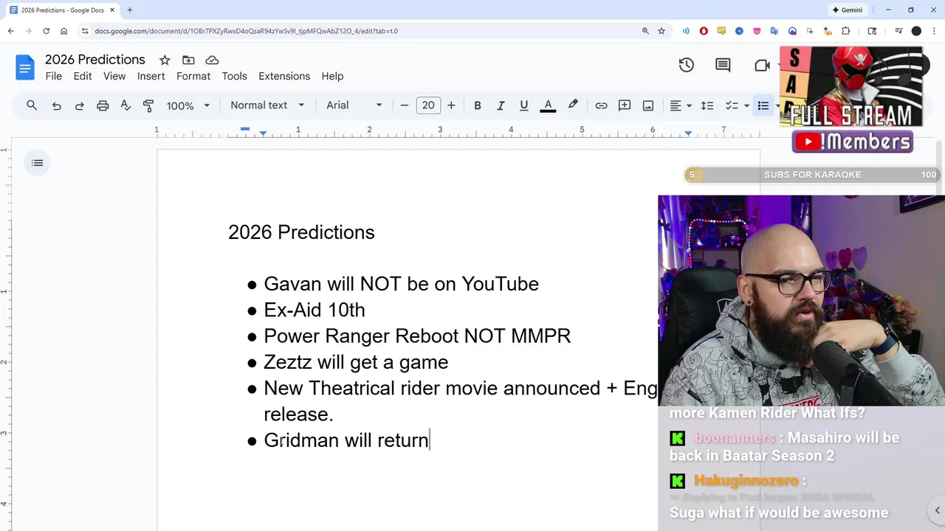Show document outline tabs icon

click(38, 163)
